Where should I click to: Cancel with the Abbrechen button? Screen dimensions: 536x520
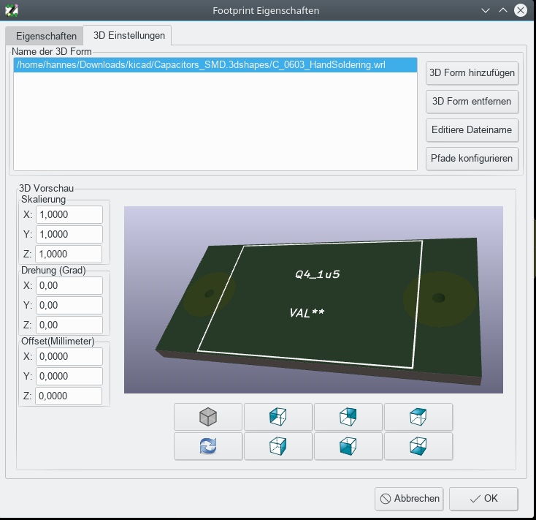[409, 499]
